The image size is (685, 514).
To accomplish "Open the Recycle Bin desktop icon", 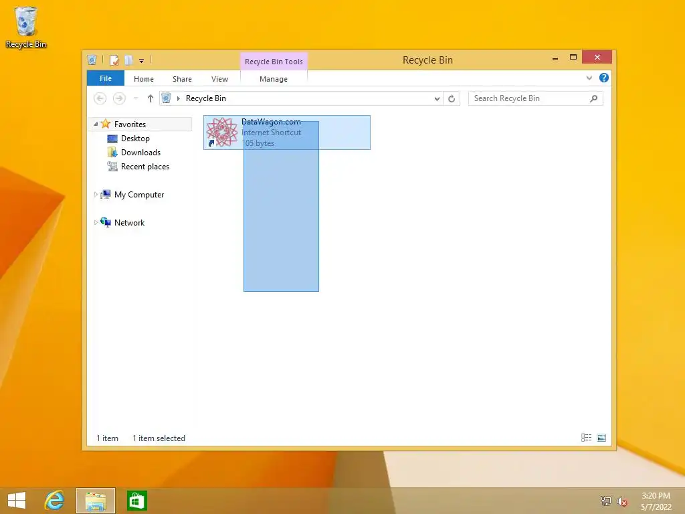I will point(26,27).
